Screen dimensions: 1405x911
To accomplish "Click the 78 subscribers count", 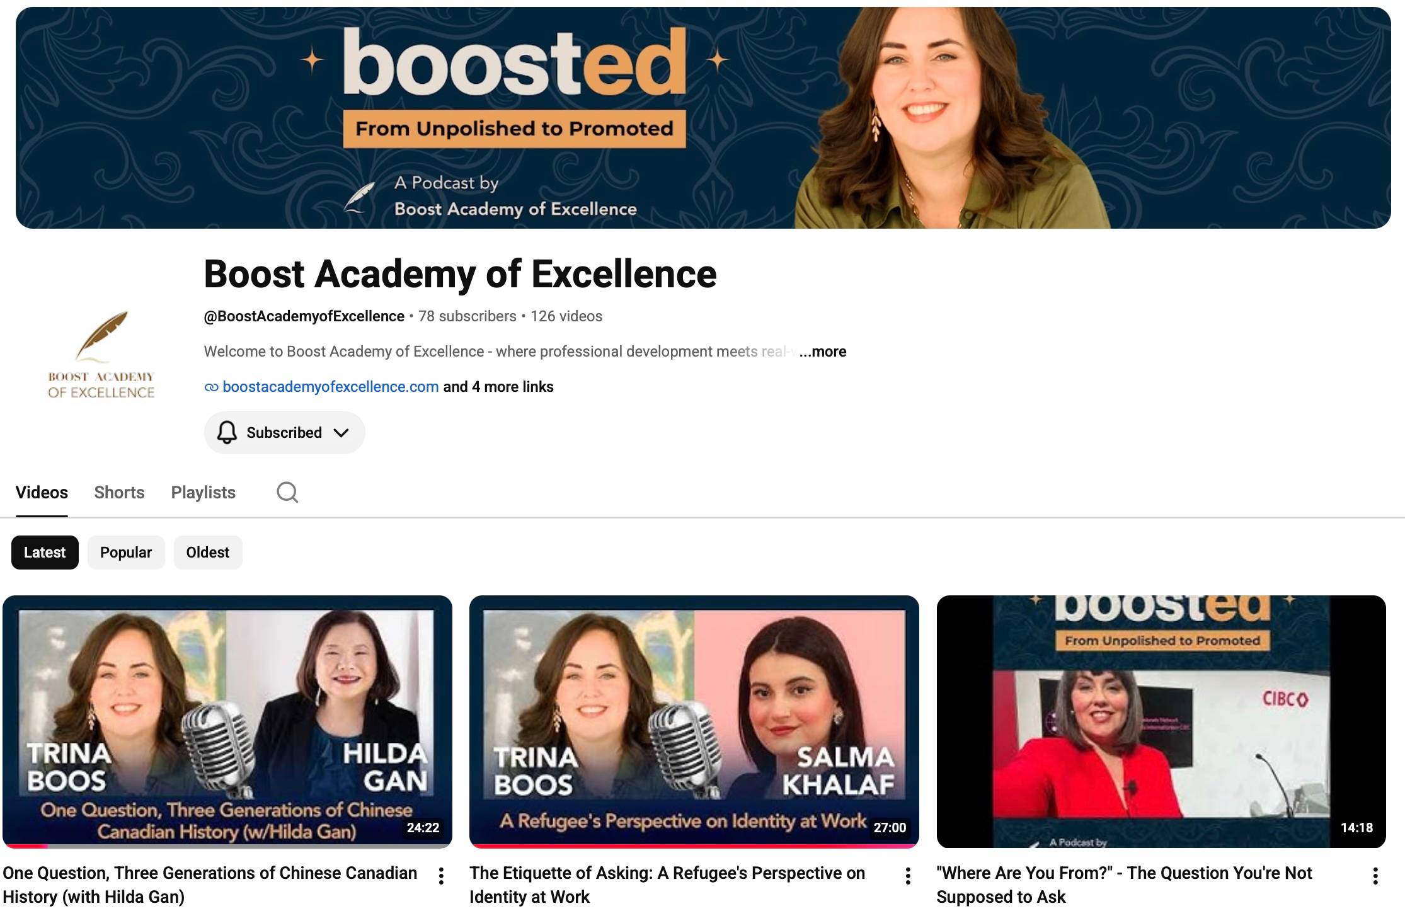I will pyautogui.click(x=467, y=316).
